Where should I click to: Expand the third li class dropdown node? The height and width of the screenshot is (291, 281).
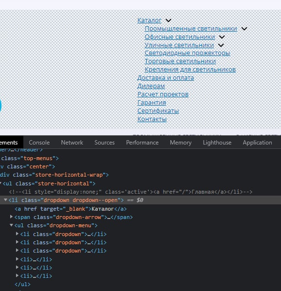coord(17,250)
